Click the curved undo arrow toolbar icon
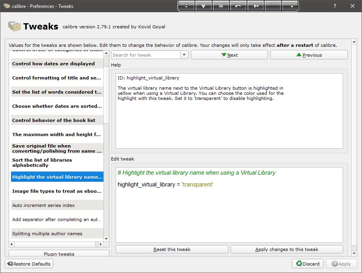The height and width of the screenshot is (273, 362). point(238,6)
